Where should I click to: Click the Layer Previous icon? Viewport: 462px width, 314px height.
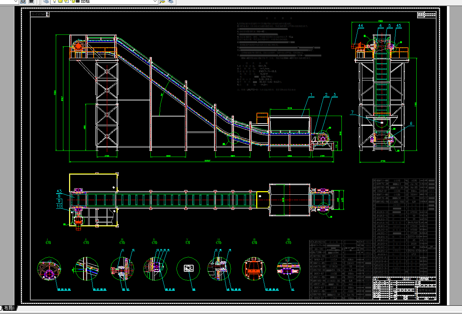[x=171, y=1]
